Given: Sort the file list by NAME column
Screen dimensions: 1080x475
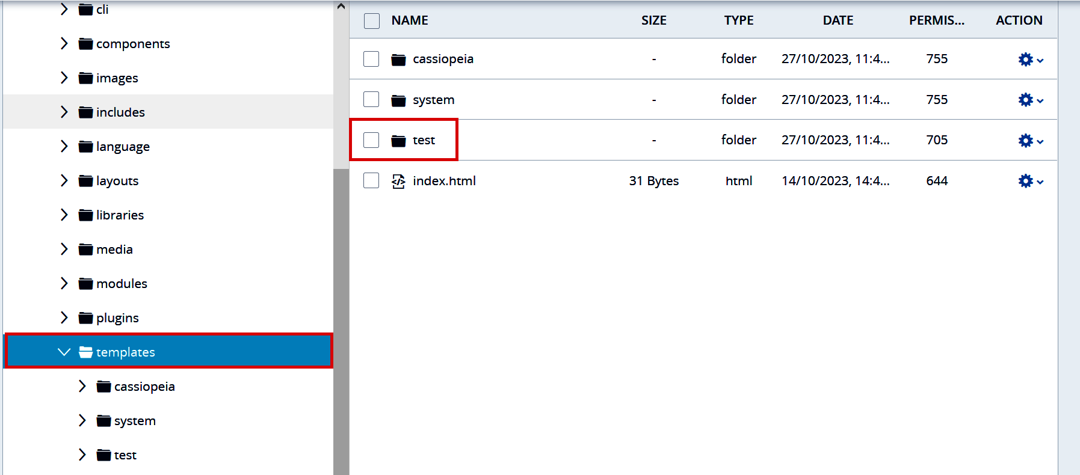Looking at the screenshot, I should [410, 20].
